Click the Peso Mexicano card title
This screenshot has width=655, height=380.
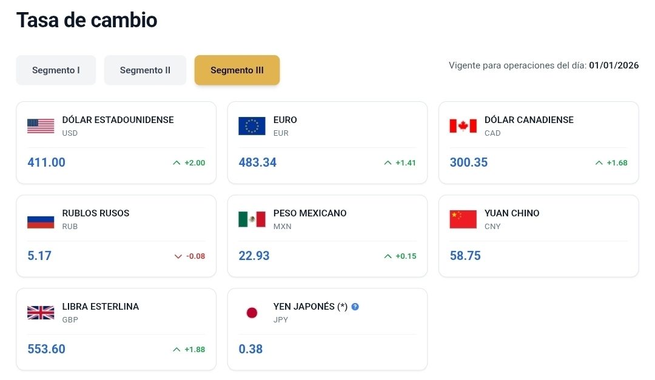coord(310,213)
